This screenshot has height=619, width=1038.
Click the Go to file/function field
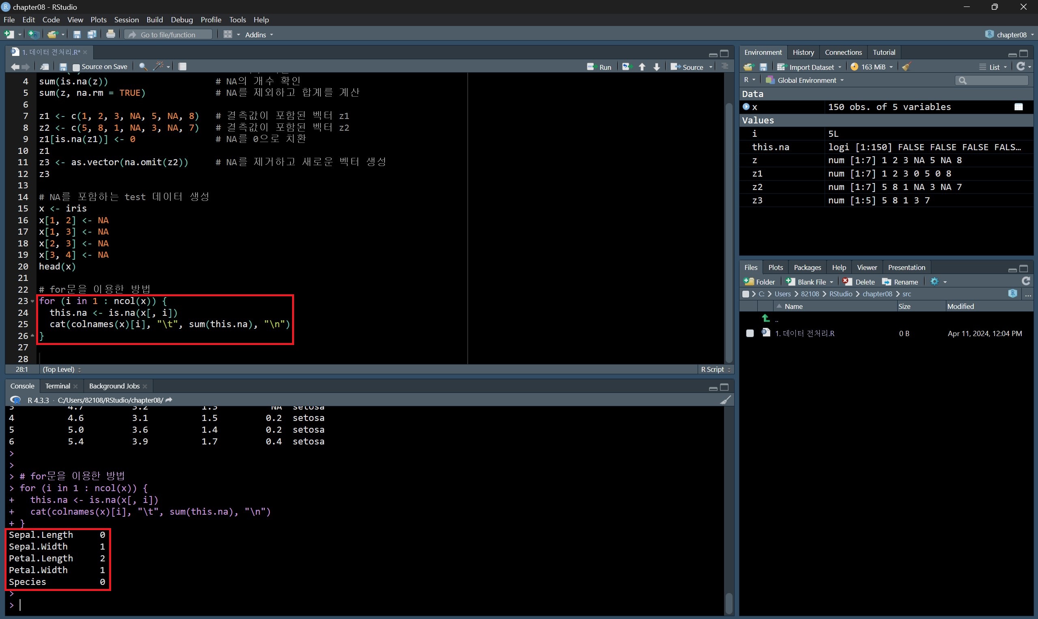tap(168, 34)
